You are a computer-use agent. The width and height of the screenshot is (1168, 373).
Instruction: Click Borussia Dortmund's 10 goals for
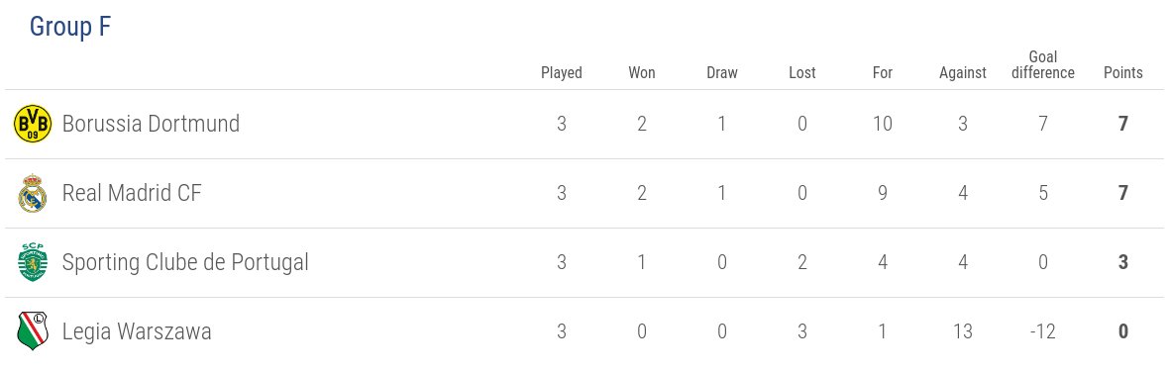[883, 124]
